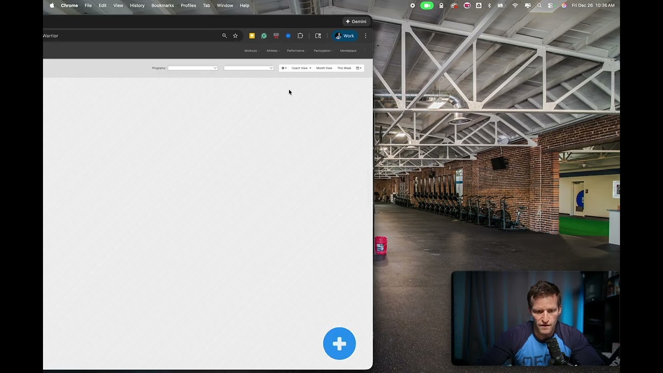Screen dimensions: 663x373
Task: Click the blue circular extension icon
Action: (x=288, y=36)
